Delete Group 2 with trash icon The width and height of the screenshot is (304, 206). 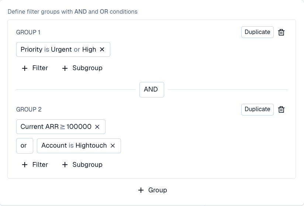click(281, 109)
